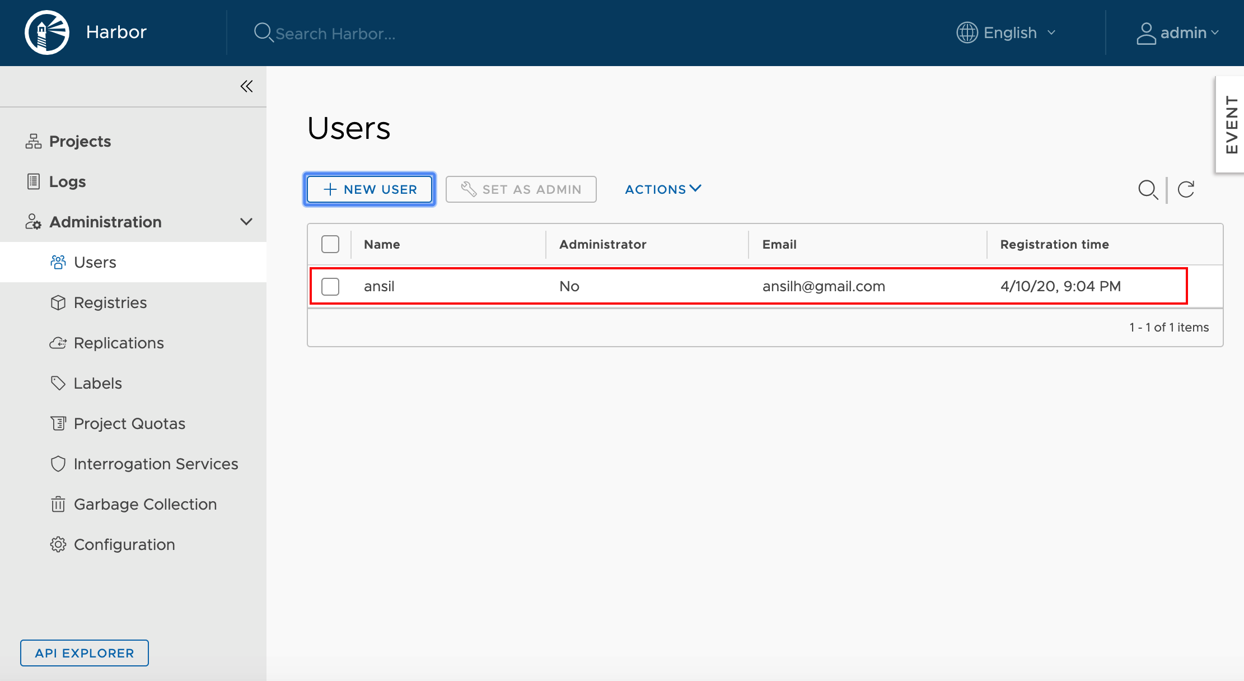Image resolution: width=1244 pixels, height=681 pixels.
Task: Click the Users page heading
Action: pyautogui.click(x=349, y=128)
